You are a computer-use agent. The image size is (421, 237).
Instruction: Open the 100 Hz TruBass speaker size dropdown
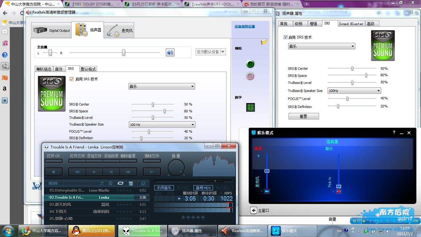pyautogui.click(x=162, y=125)
